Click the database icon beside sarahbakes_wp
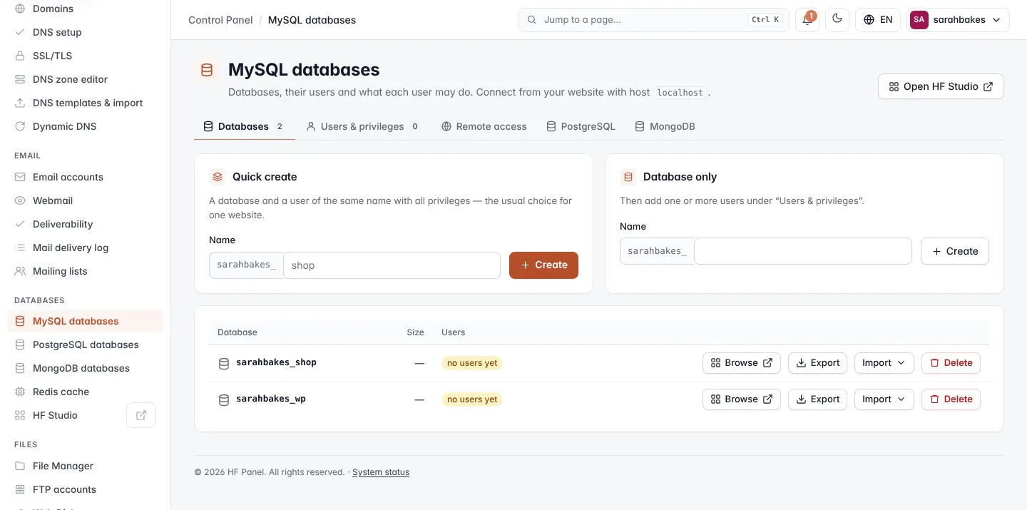Viewport: 1027px width, 510px height. 224,400
